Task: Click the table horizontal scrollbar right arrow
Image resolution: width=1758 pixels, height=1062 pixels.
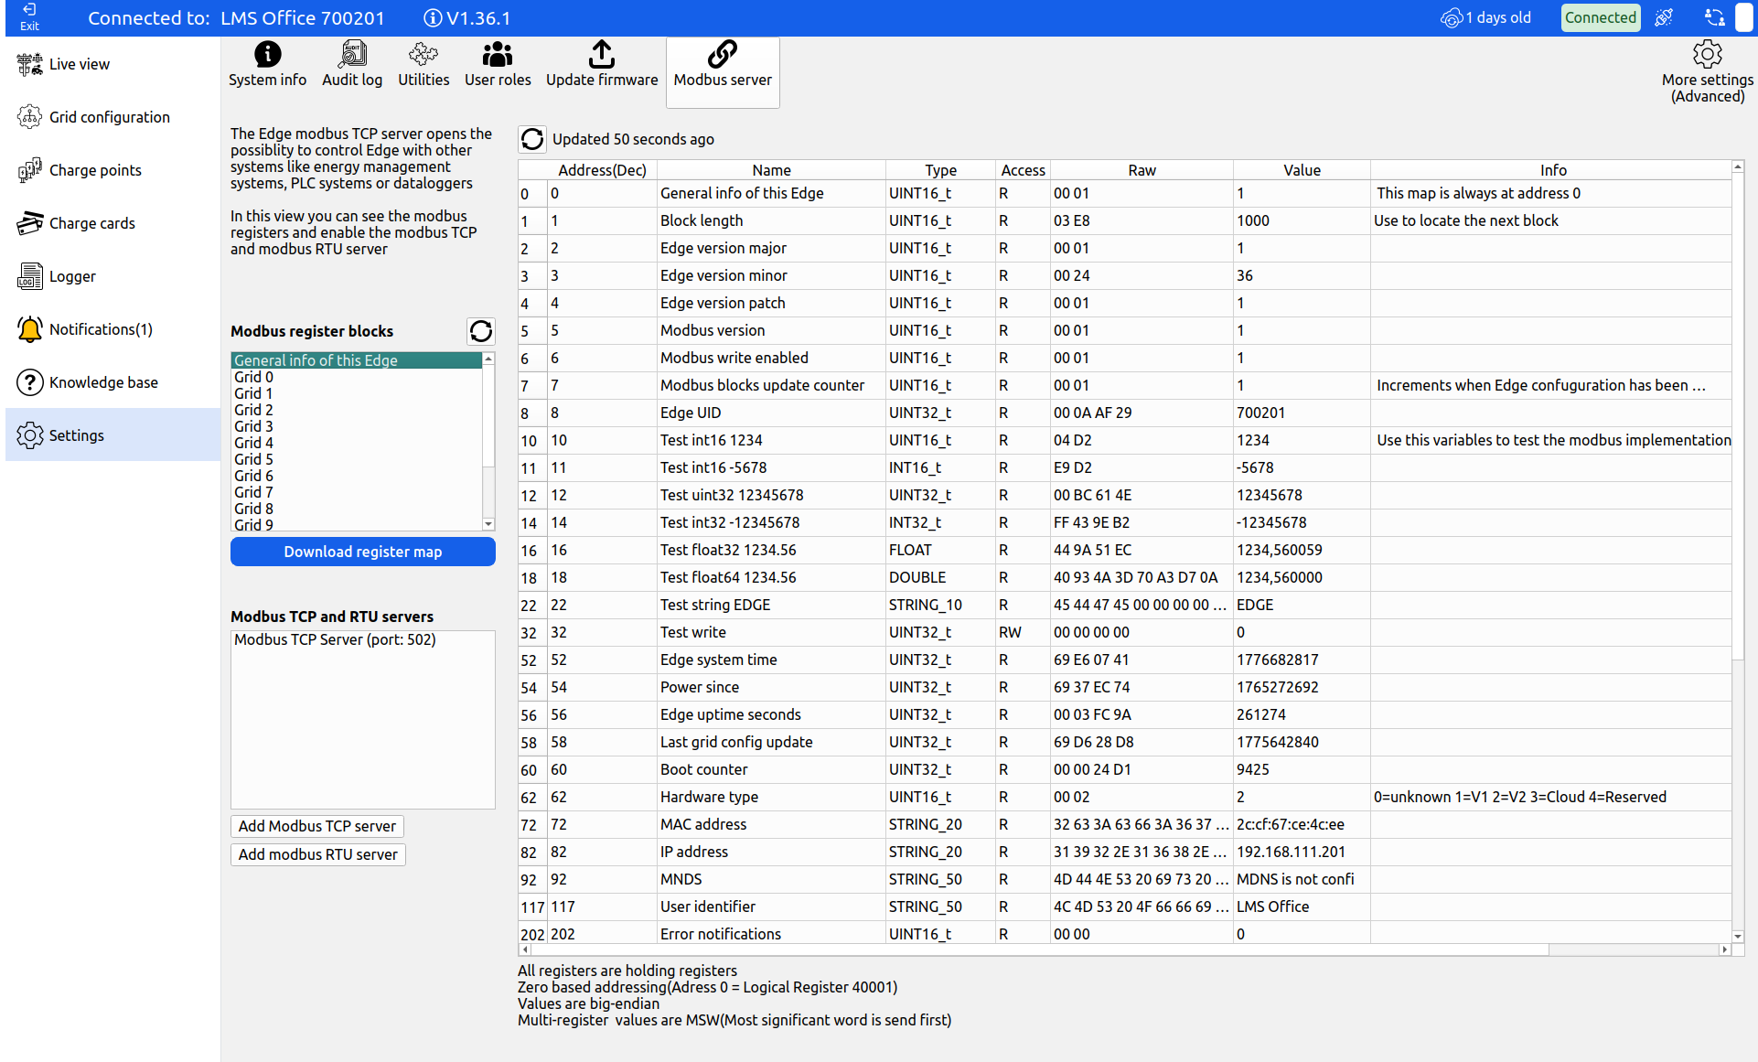Action: pos(1725,949)
